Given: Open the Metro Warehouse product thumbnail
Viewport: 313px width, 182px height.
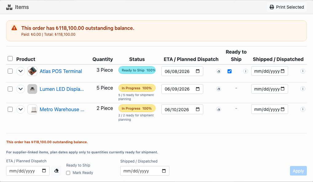Looking at the screenshot, I should click(x=32, y=109).
